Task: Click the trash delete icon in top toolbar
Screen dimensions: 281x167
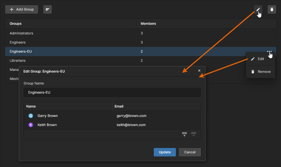Action: tap(272, 9)
